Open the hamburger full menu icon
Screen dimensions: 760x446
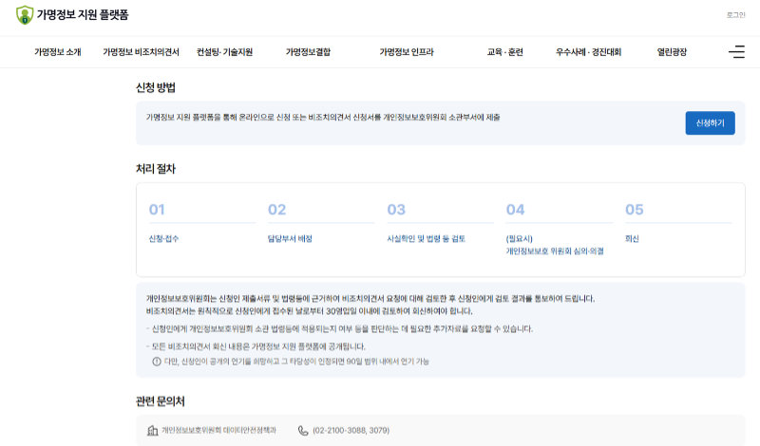pyautogui.click(x=736, y=52)
